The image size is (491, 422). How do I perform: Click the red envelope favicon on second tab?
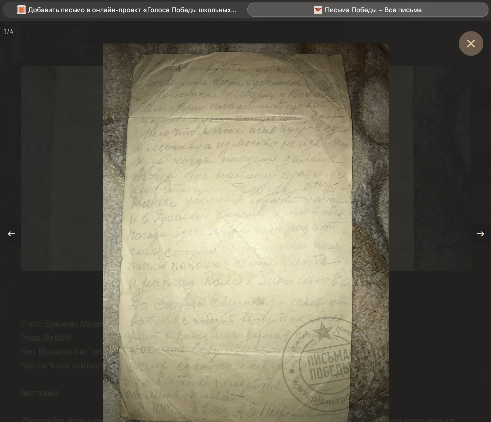click(318, 10)
